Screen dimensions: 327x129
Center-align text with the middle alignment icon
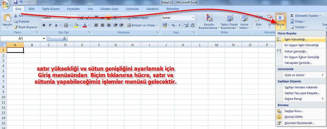[102, 25]
